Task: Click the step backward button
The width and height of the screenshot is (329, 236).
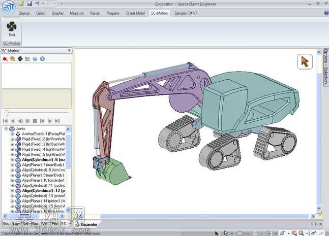Action: coord(20,121)
